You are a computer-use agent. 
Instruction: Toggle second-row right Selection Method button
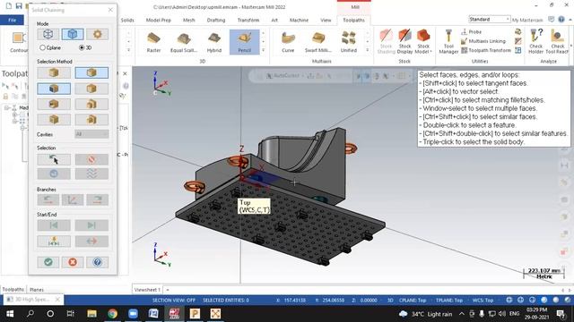(91, 89)
